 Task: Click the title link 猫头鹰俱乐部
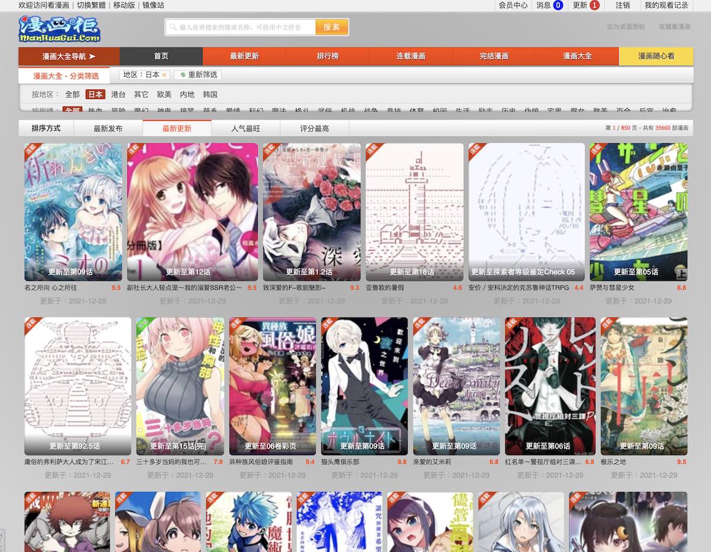[x=340, y=462]
